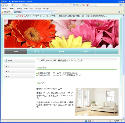Open the recent pages dropdown arrow
The height and width of the screenshot is (123, 125).
(9, 5)
